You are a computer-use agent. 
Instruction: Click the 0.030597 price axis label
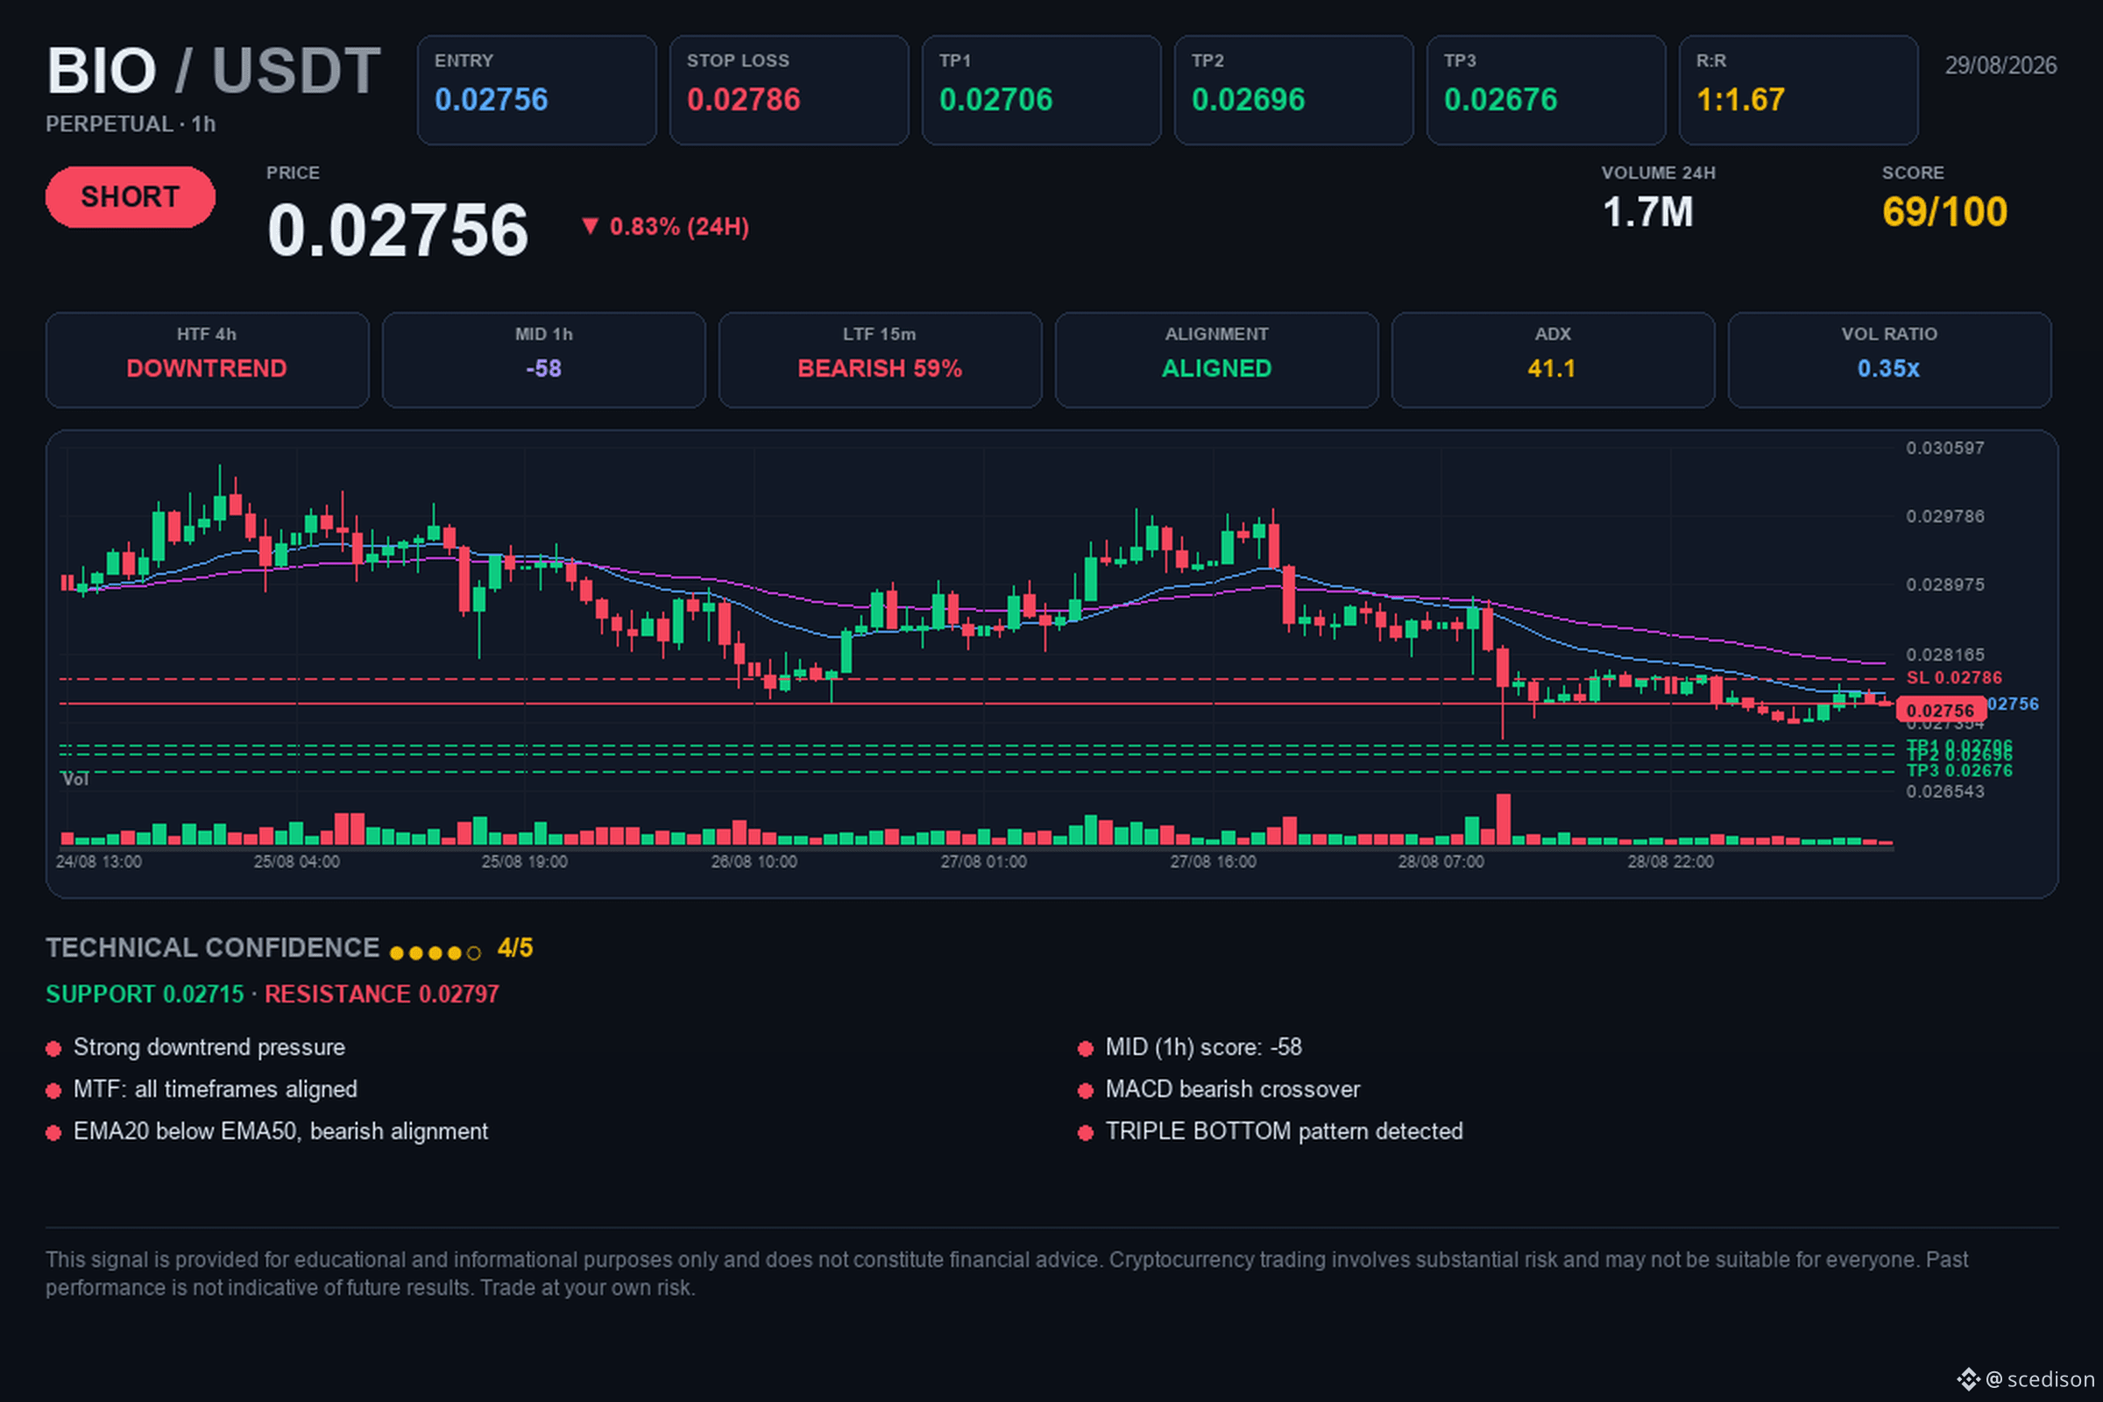[1944, 448]
